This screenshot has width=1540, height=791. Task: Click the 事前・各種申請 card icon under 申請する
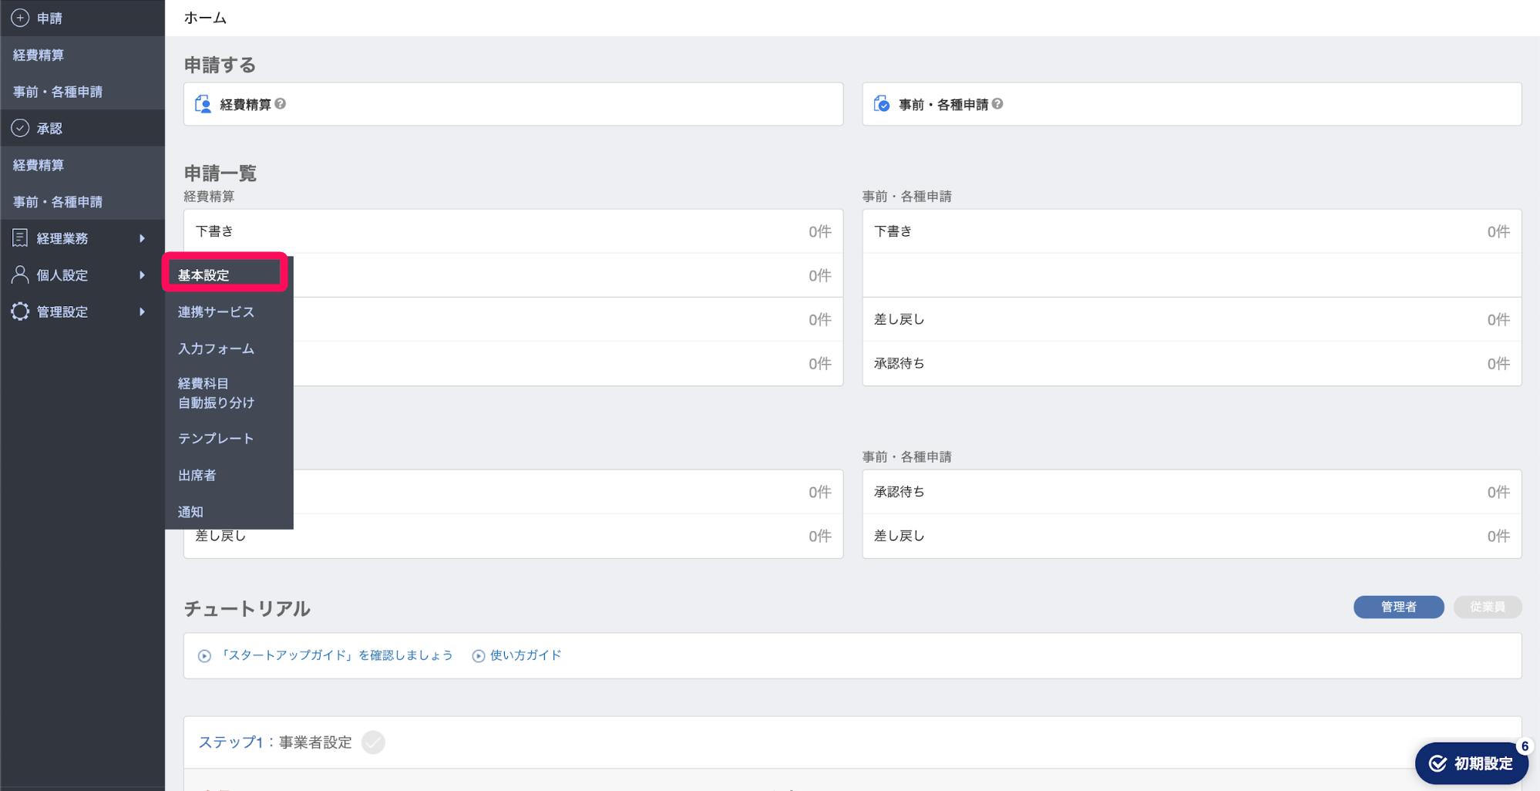(882, 104)
